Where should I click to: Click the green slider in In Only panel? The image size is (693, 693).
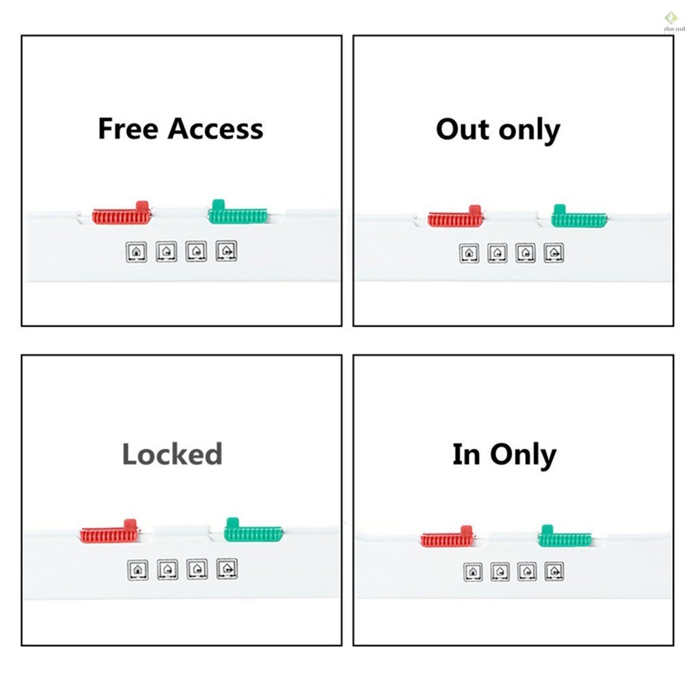[x=565, y=538]
